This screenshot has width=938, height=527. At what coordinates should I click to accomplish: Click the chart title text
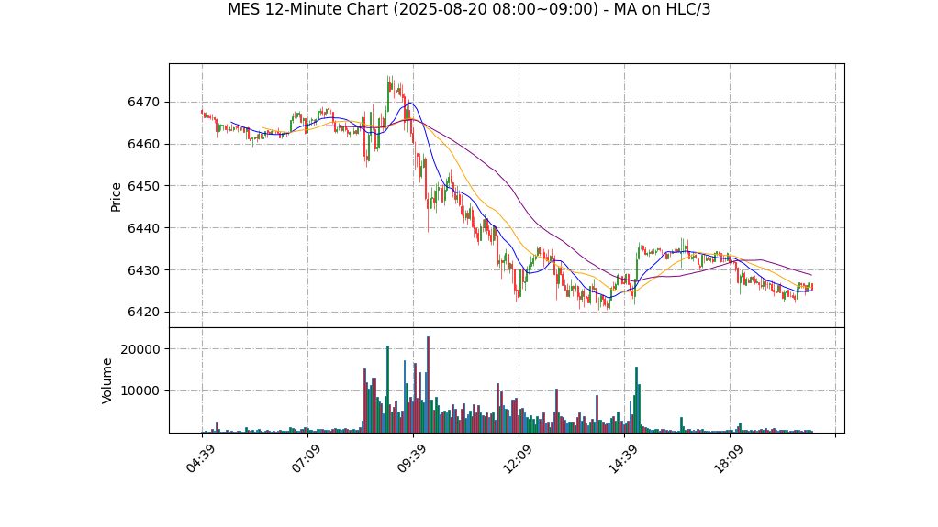(469, 9)
